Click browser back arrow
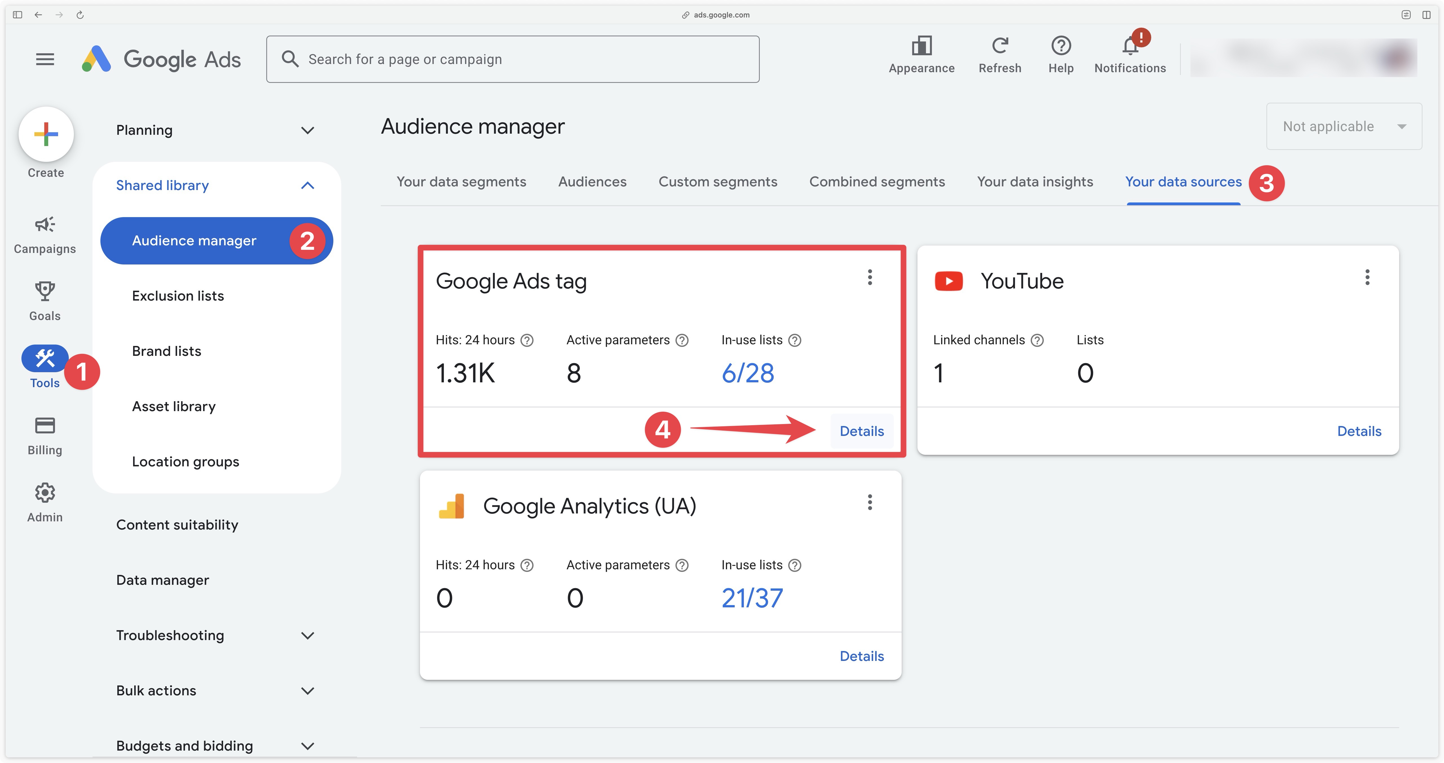This screenshot has height=763, width=1444. [x=38, y=15]
